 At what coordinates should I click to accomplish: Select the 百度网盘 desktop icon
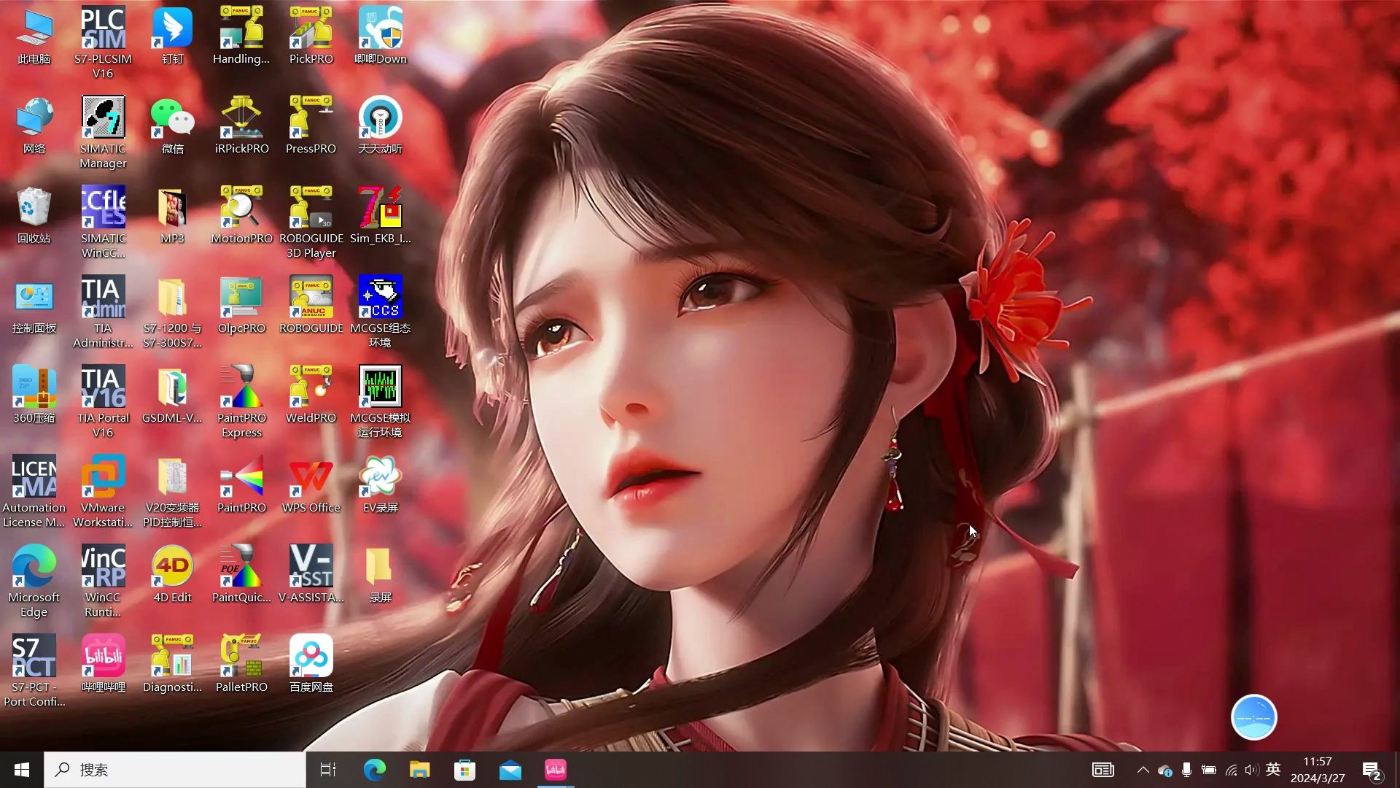(x=311, y=657)
